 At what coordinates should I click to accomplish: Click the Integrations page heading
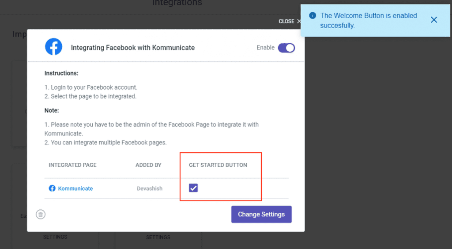point(177,3)
